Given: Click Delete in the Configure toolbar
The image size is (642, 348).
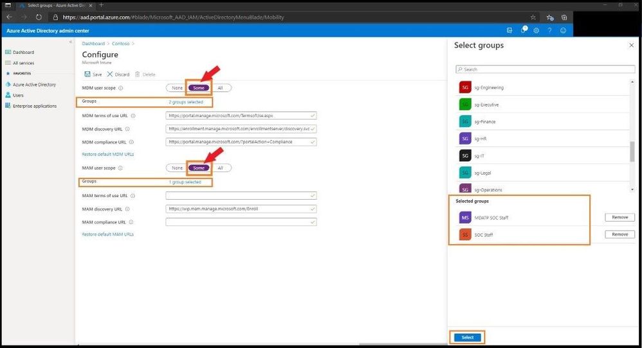Looking at the screenshot, I should (x=145, y=74).
